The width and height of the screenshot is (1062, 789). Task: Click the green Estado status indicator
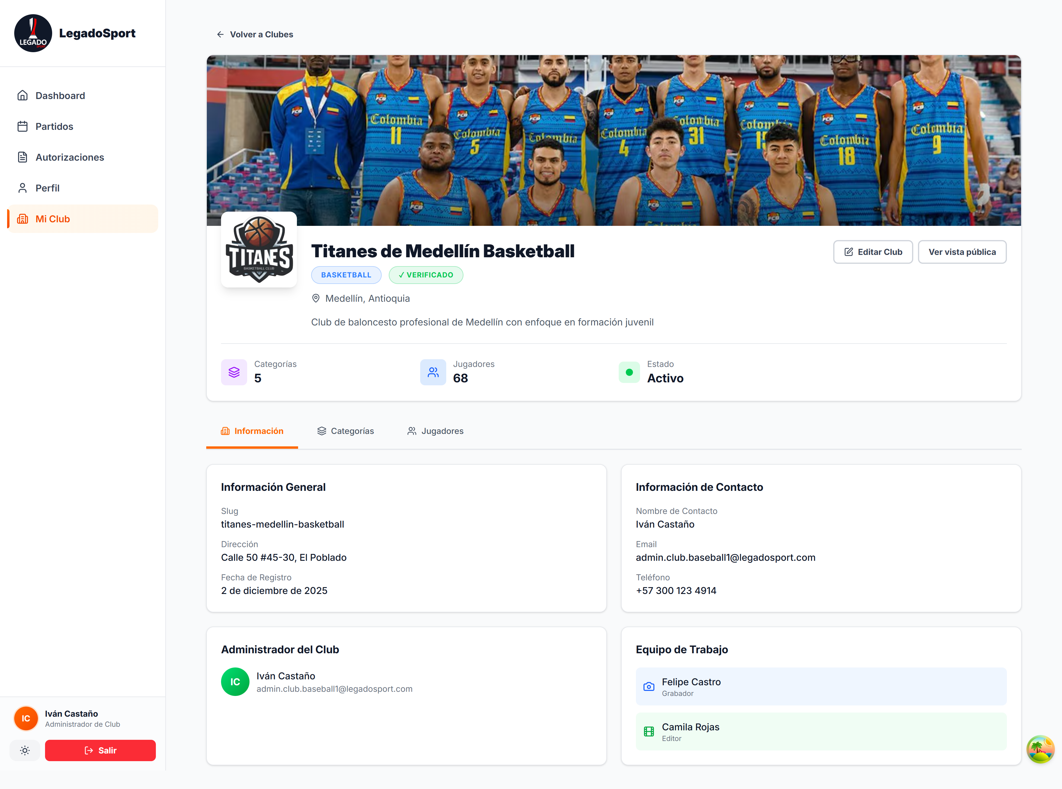click(x=629, y=372)
